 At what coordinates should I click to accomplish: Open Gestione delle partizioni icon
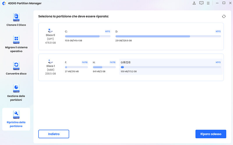pyautogui.click(x=16, y=88)
